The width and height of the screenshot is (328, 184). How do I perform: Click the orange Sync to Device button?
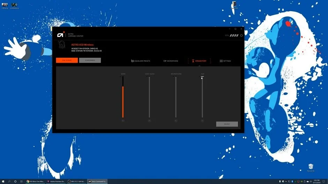coord(67,60)
